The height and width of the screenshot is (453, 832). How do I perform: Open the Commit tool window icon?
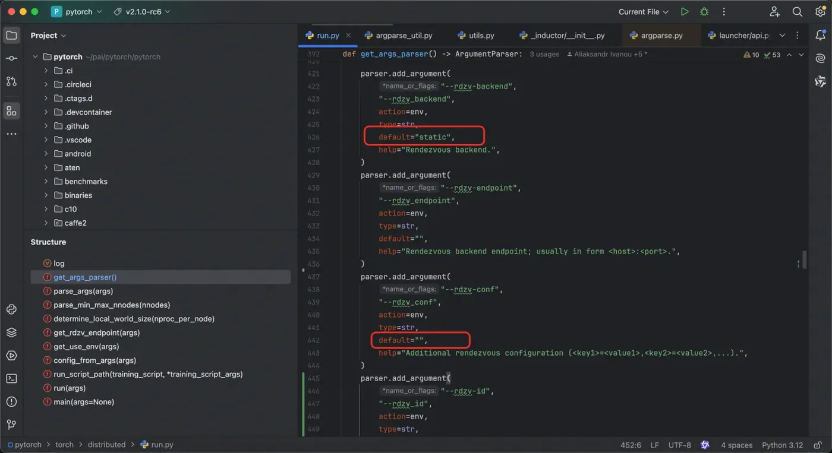11,58
